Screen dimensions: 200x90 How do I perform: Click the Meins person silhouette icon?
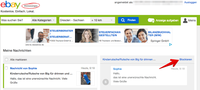coord(185,20)
